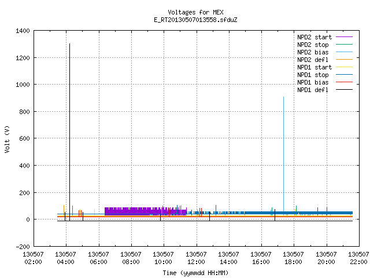
Task: Click the purple NPD2 start legend line
Action: 345,37
